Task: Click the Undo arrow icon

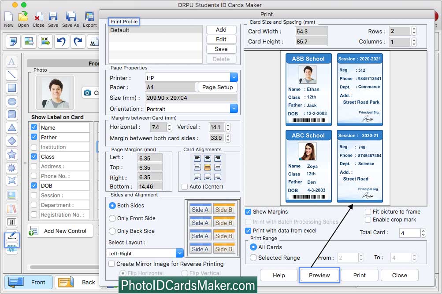Action: coord(61,42)
